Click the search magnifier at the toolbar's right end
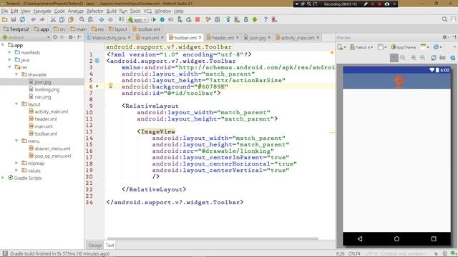 (x=444, y=19)
